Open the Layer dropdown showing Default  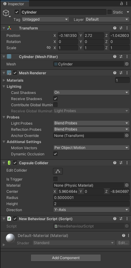[107, 19]
